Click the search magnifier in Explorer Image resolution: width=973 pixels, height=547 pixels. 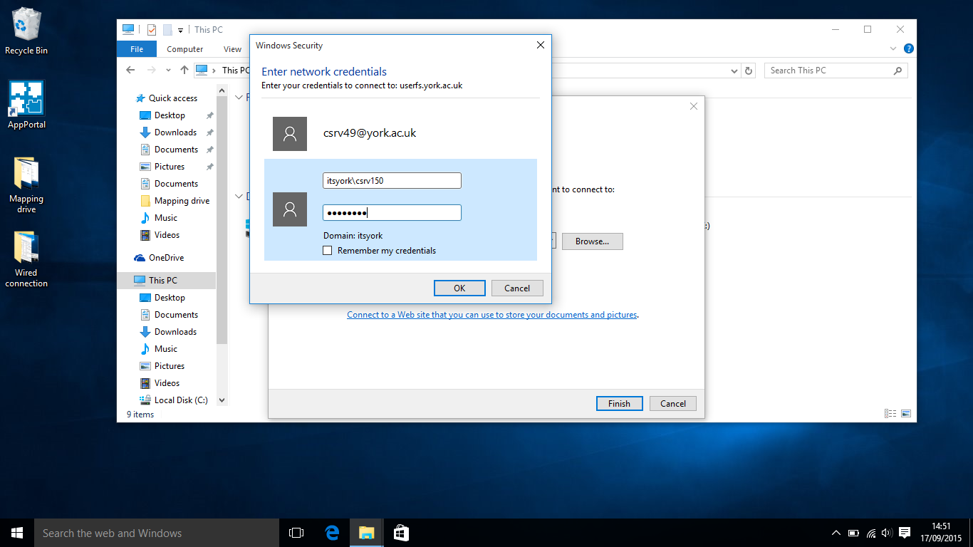pyautogui.click(x=897, y=71)
